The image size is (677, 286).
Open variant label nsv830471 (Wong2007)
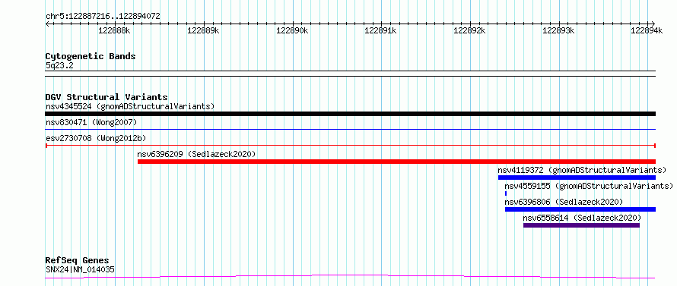point(91,122)
